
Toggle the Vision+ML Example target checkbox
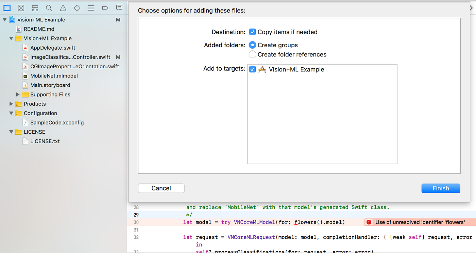(252, 69)
